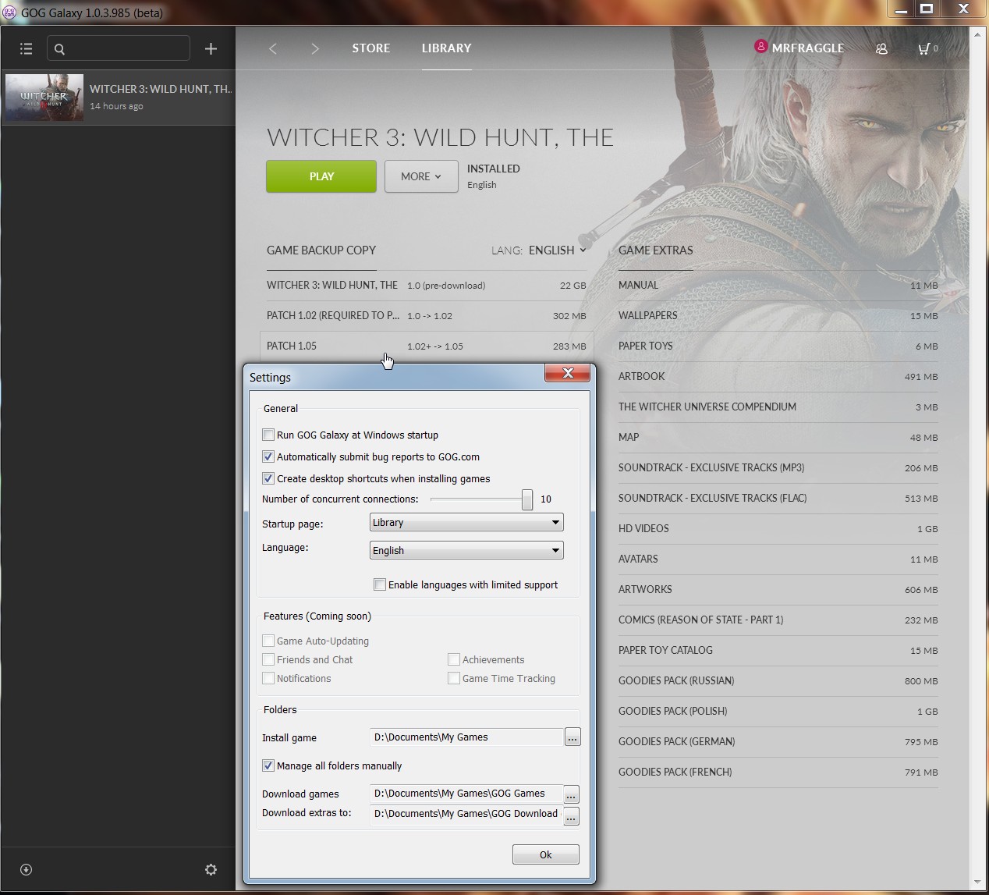Click the Install game path field
This screenshot has height=895, width=989.
point(466,737)
